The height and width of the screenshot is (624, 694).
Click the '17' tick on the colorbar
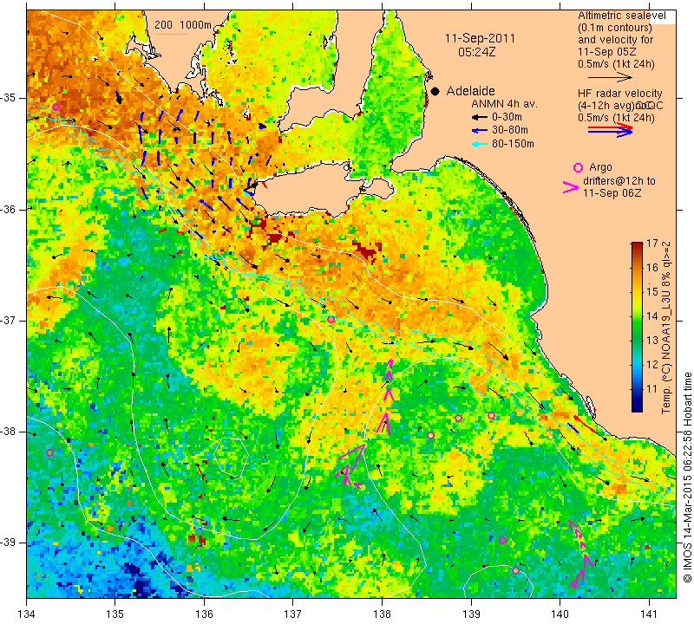652,244
